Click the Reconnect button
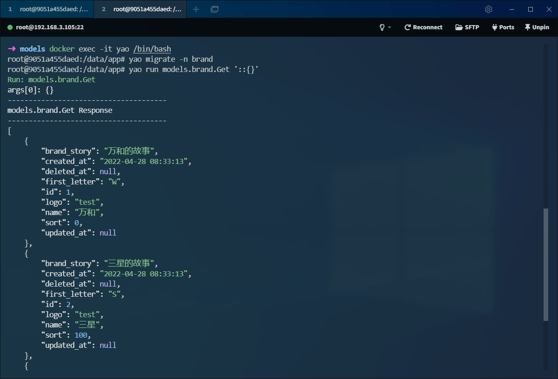558x379 pixels. [424, 27]
